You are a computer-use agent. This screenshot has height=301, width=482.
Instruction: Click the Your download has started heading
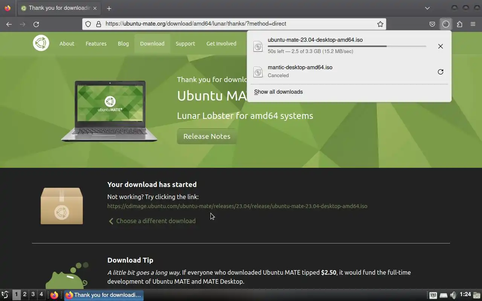coord(152,184)
